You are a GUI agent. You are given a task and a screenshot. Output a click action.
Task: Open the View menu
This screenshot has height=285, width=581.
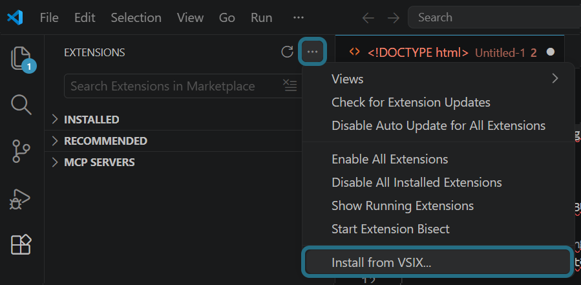[190, 17]
